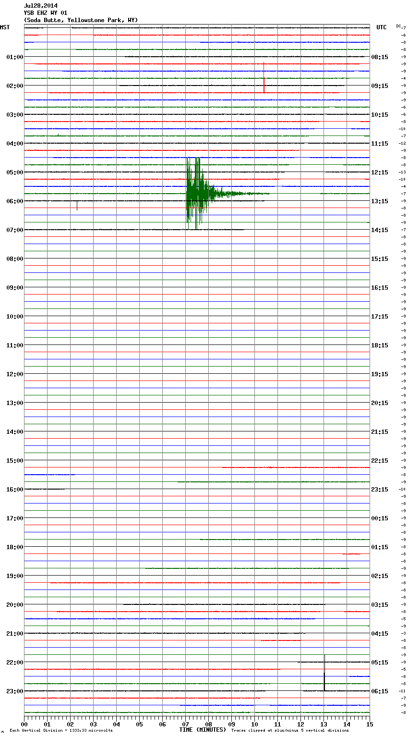This screenshot has height=737, width=408.
Task: Click minute 13 on the bottom time axis
Action: pyautogui.click(x=324, y=724)
